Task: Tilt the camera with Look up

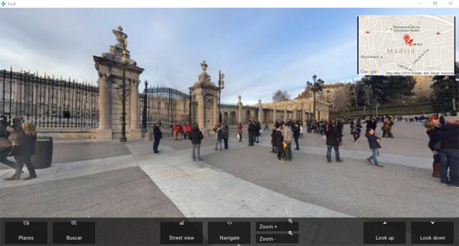Action: point(385,232)
